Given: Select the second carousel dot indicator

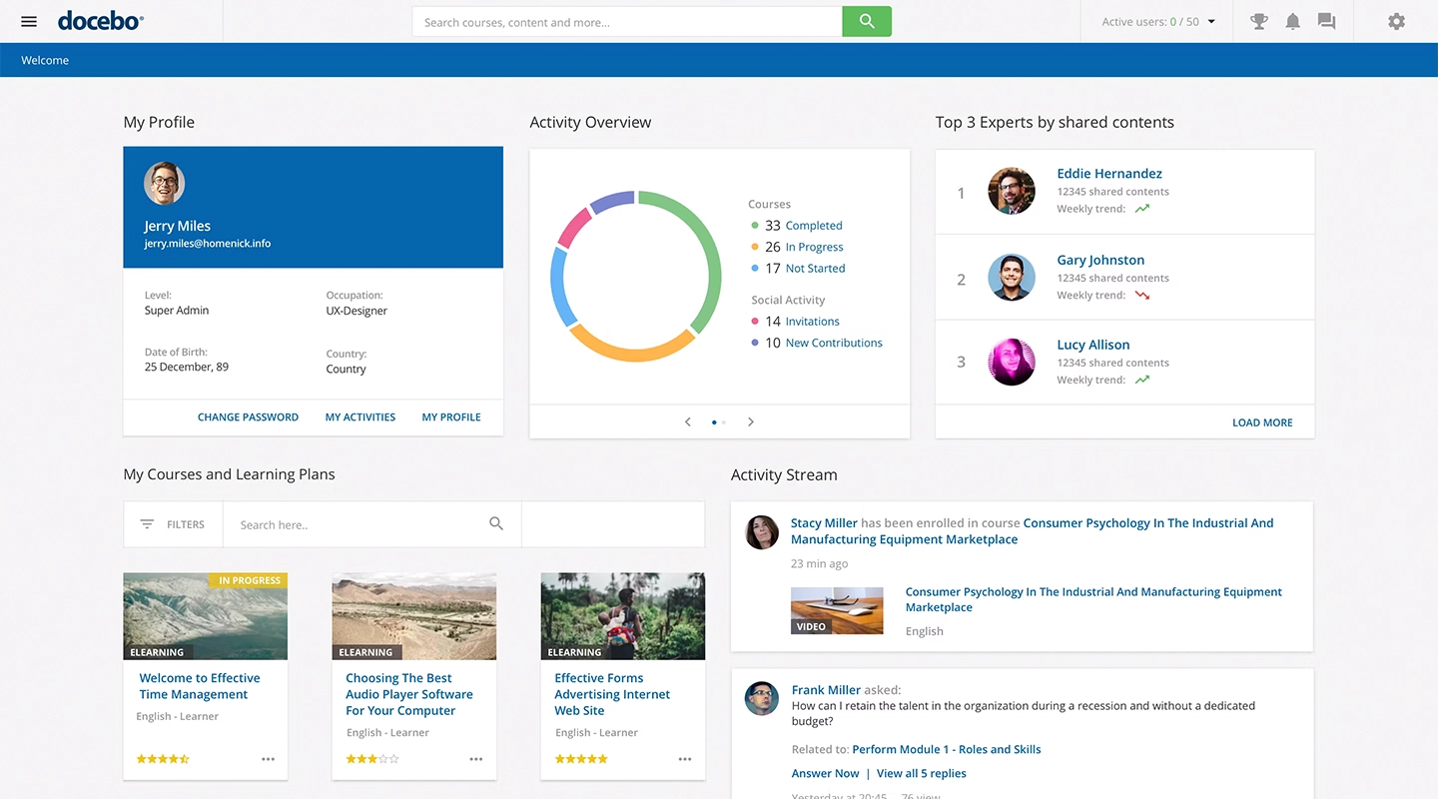Looking at the screenshot, I should click(x=724, y=422).
